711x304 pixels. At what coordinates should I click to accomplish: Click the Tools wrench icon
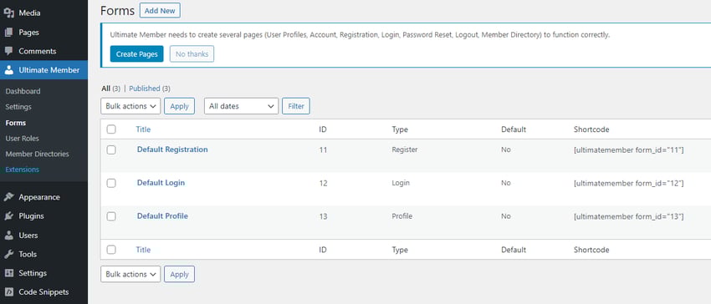click(x=9, y=254)
